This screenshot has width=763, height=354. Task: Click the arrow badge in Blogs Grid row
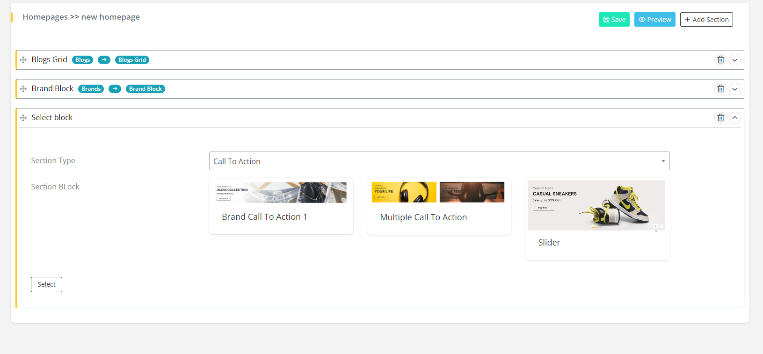click(x=104, y=60)
